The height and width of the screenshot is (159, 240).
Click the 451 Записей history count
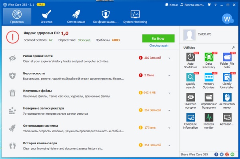[x=153, y=145]
